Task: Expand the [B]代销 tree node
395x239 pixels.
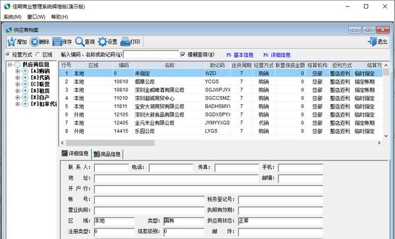Action: click(x=18, y=78)
